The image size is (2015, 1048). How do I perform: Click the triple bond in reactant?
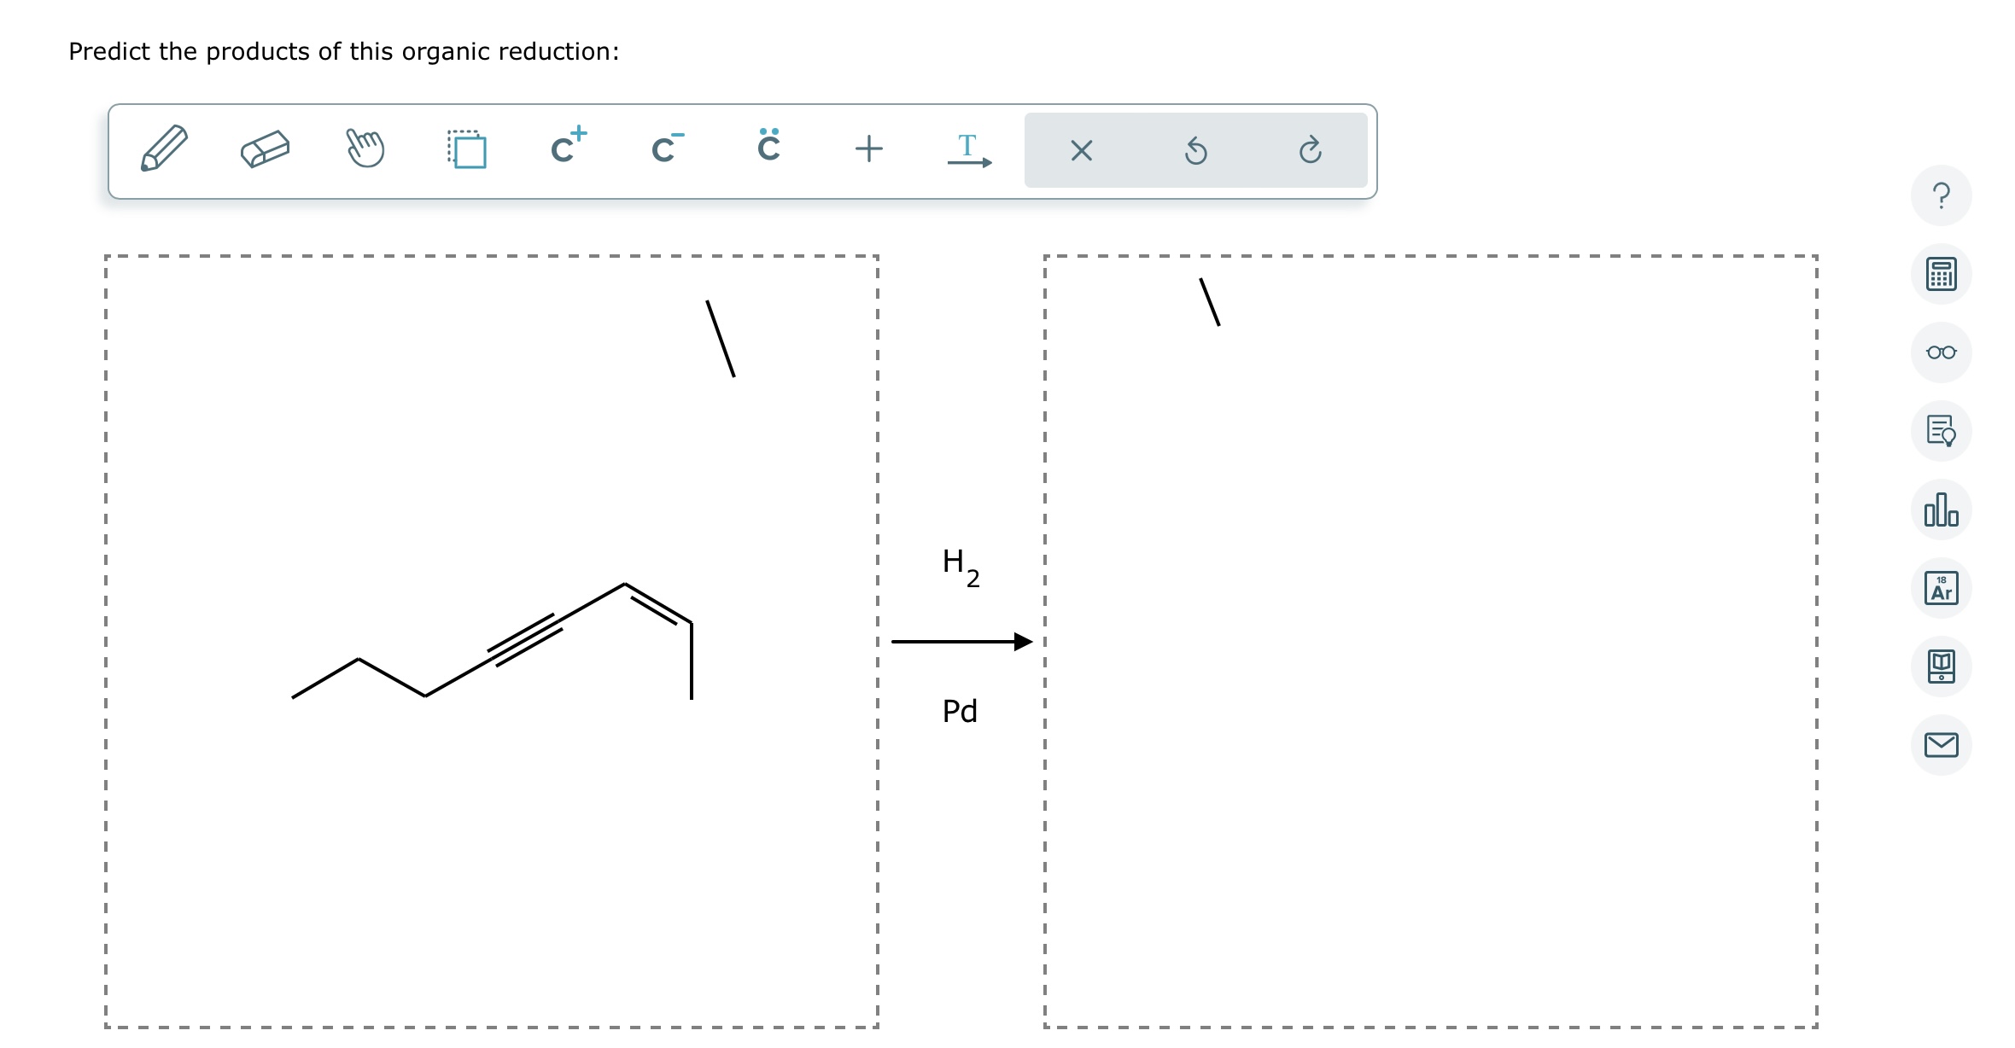pos(524,640)
